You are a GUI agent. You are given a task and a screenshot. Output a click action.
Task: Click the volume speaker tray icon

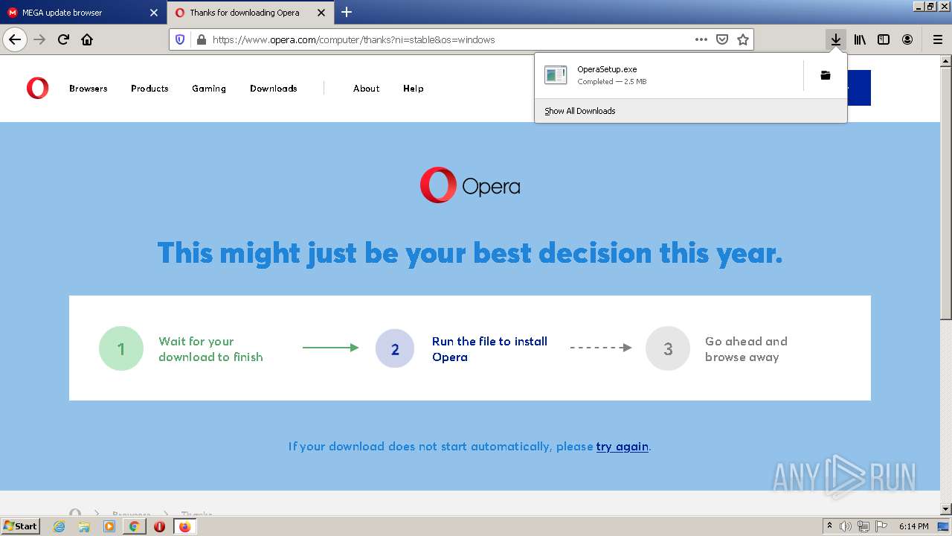[846, 526]
